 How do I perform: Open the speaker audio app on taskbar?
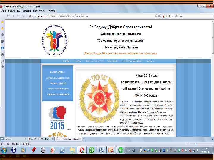point(62,150)
